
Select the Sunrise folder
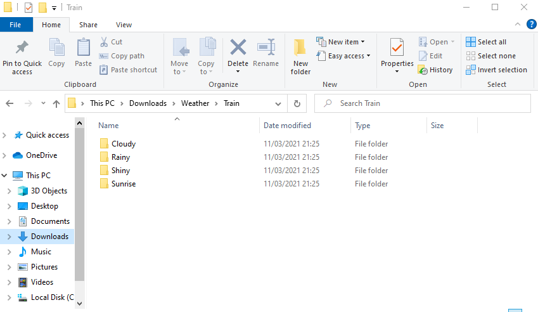[x=123, y=184]
